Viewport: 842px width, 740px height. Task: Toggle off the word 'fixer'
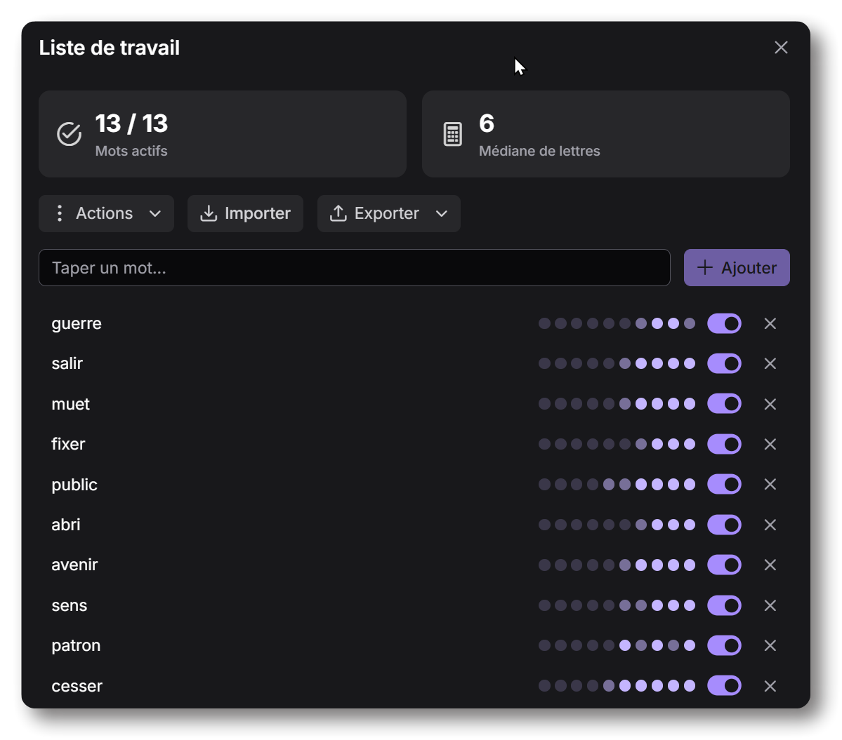(x=724, y=444)
